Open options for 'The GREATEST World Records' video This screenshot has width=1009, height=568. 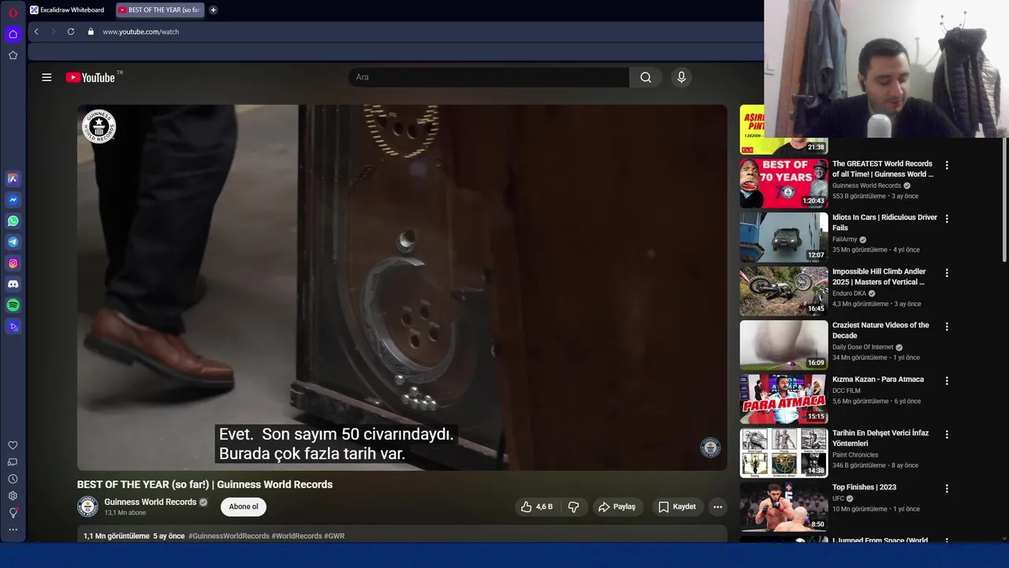tap(947, 166)
